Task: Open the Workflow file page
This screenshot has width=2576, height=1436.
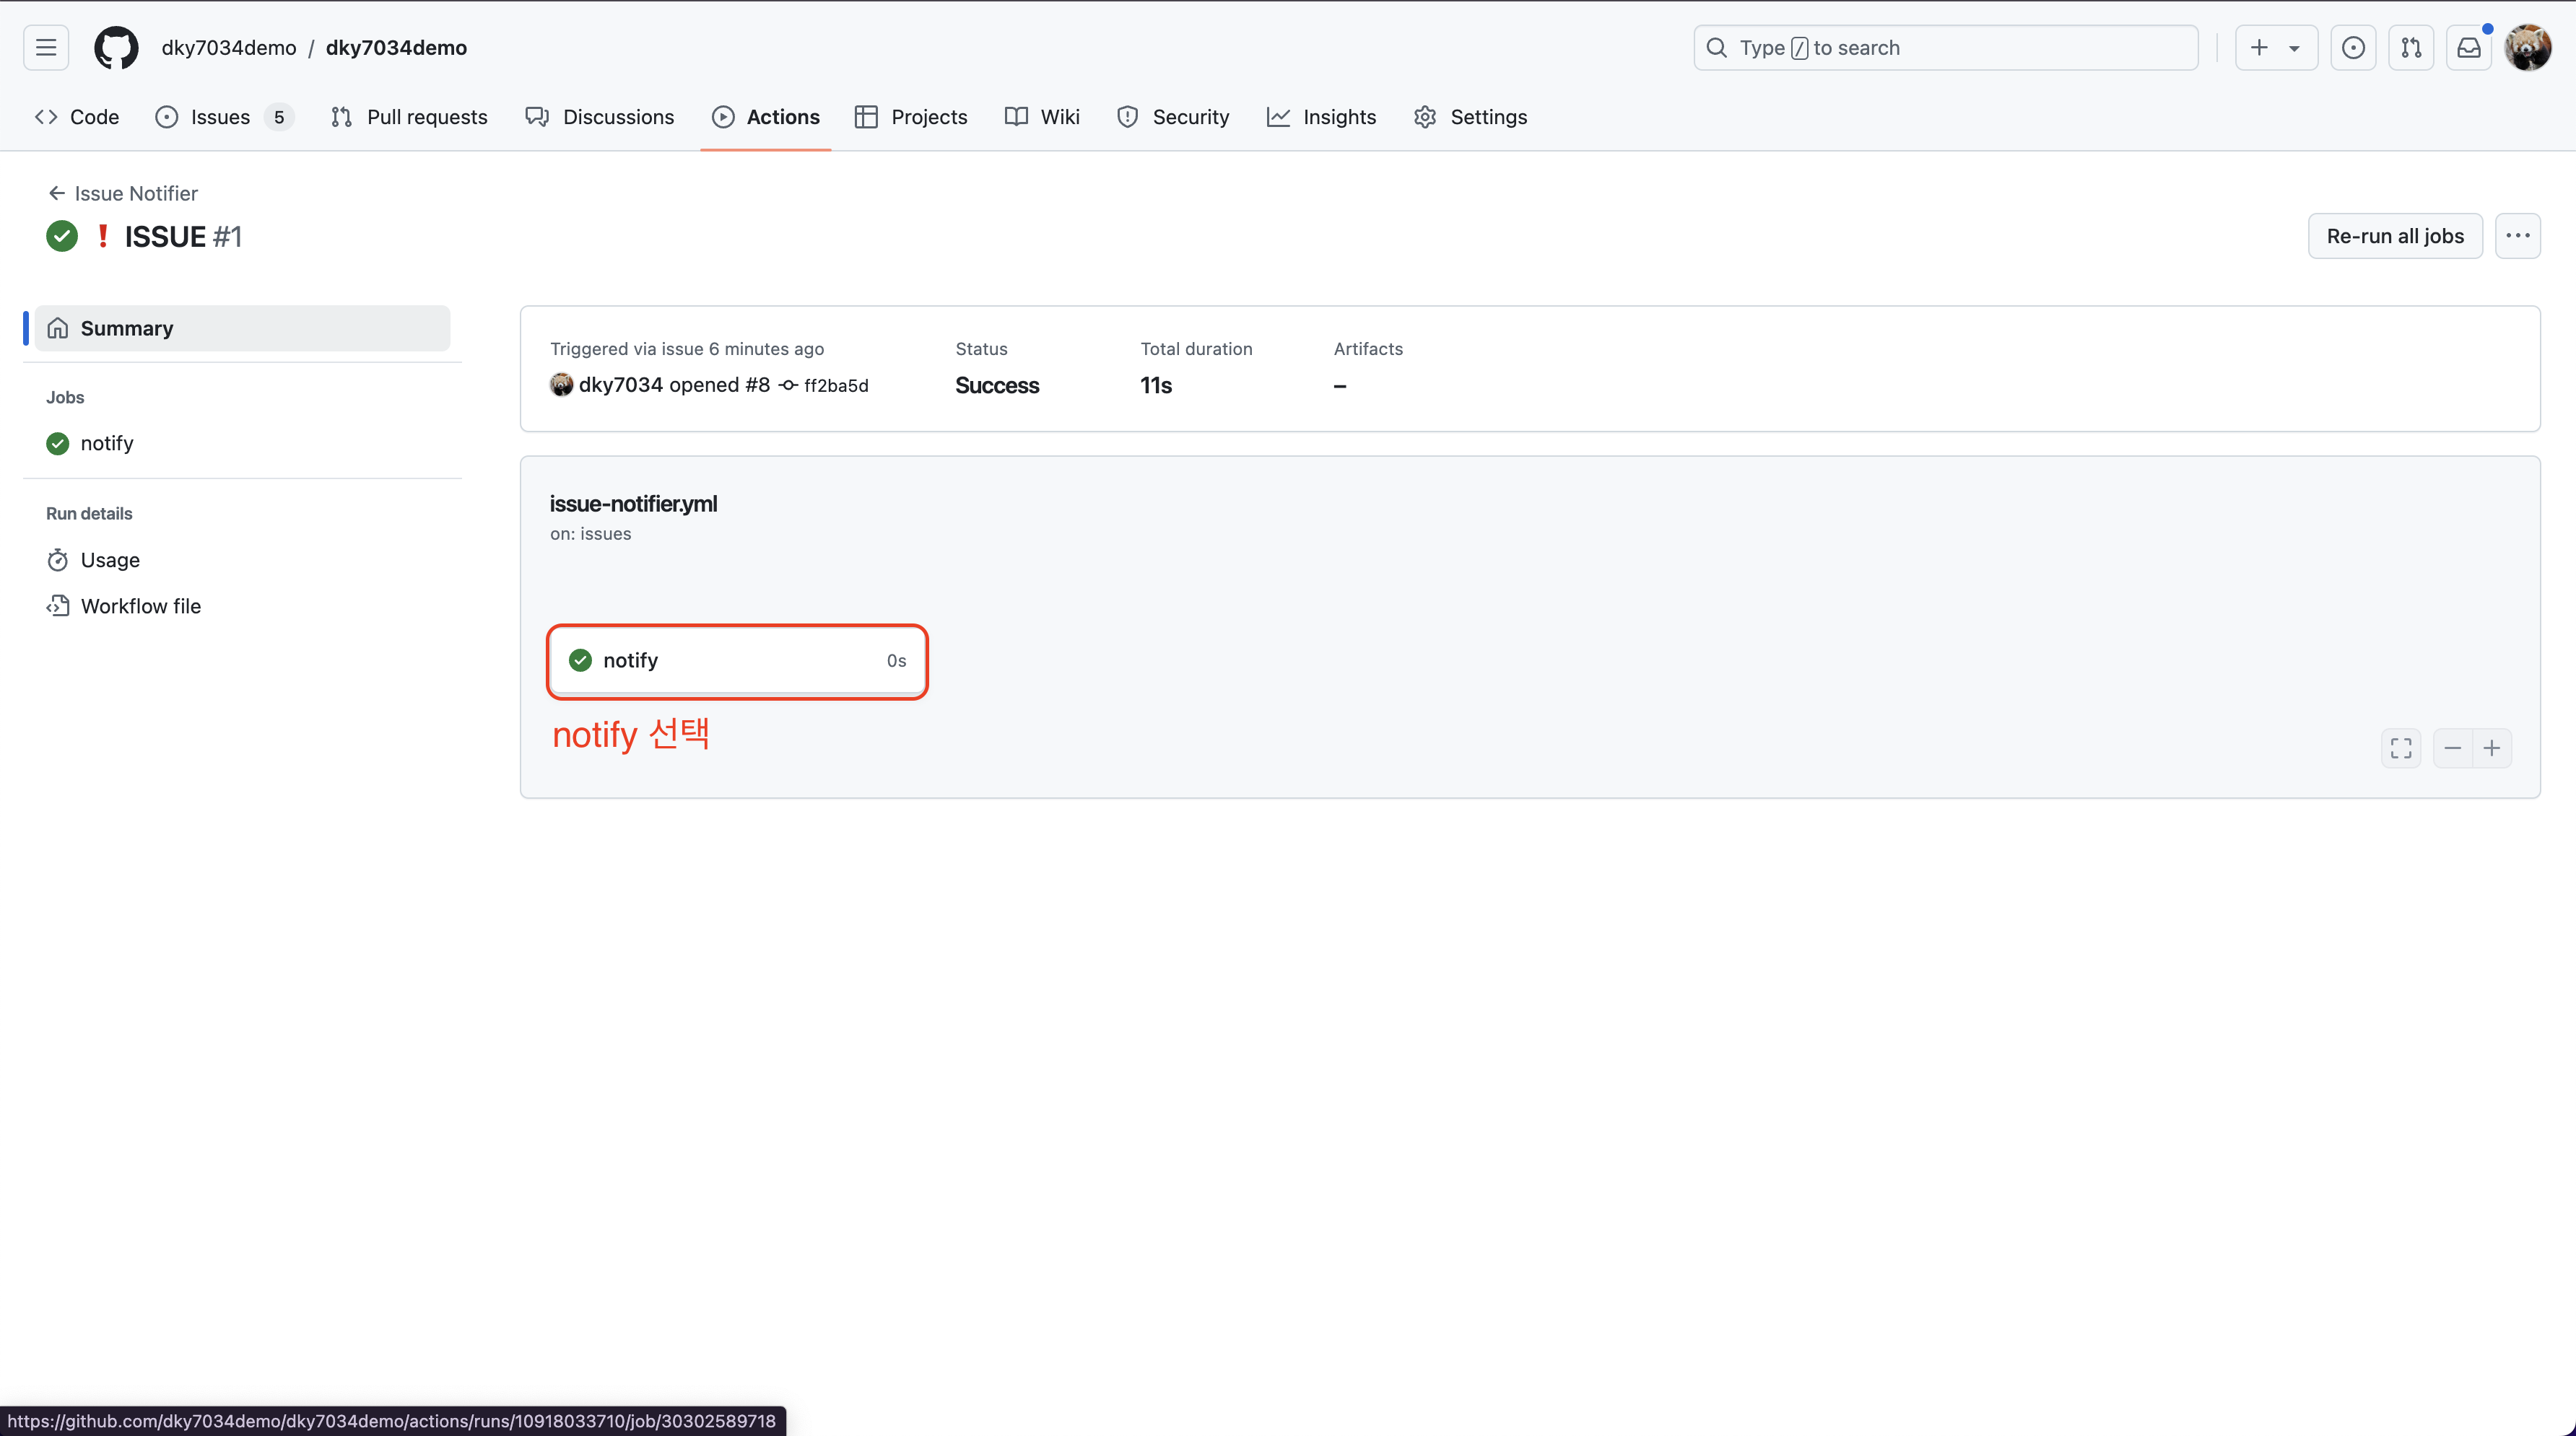Action: tap(140, 605)
